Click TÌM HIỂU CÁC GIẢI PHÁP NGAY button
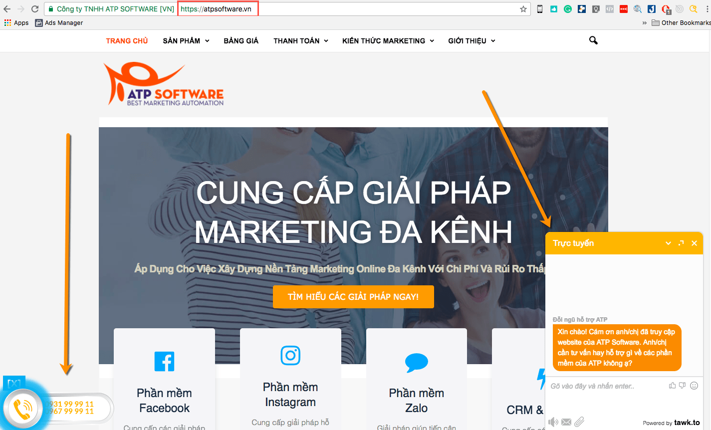This screenshot has height=430, width=711. [x=353, y=297]
